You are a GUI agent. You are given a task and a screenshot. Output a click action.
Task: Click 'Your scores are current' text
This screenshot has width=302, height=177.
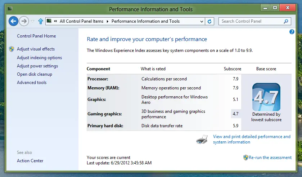(108, 158)
